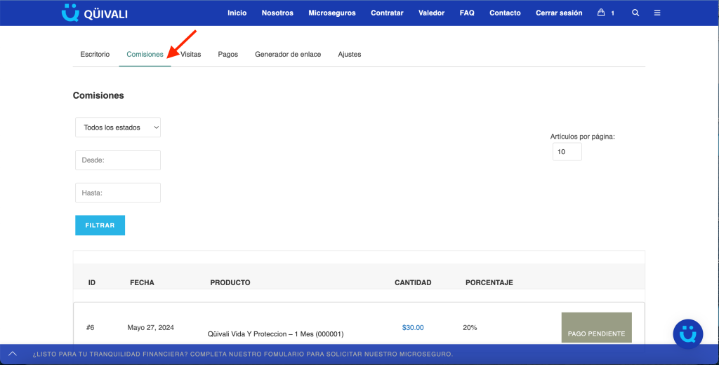The image size is (719, 365).
Task: Focus the Hasta date field
Action: click(x=118, y=193)
